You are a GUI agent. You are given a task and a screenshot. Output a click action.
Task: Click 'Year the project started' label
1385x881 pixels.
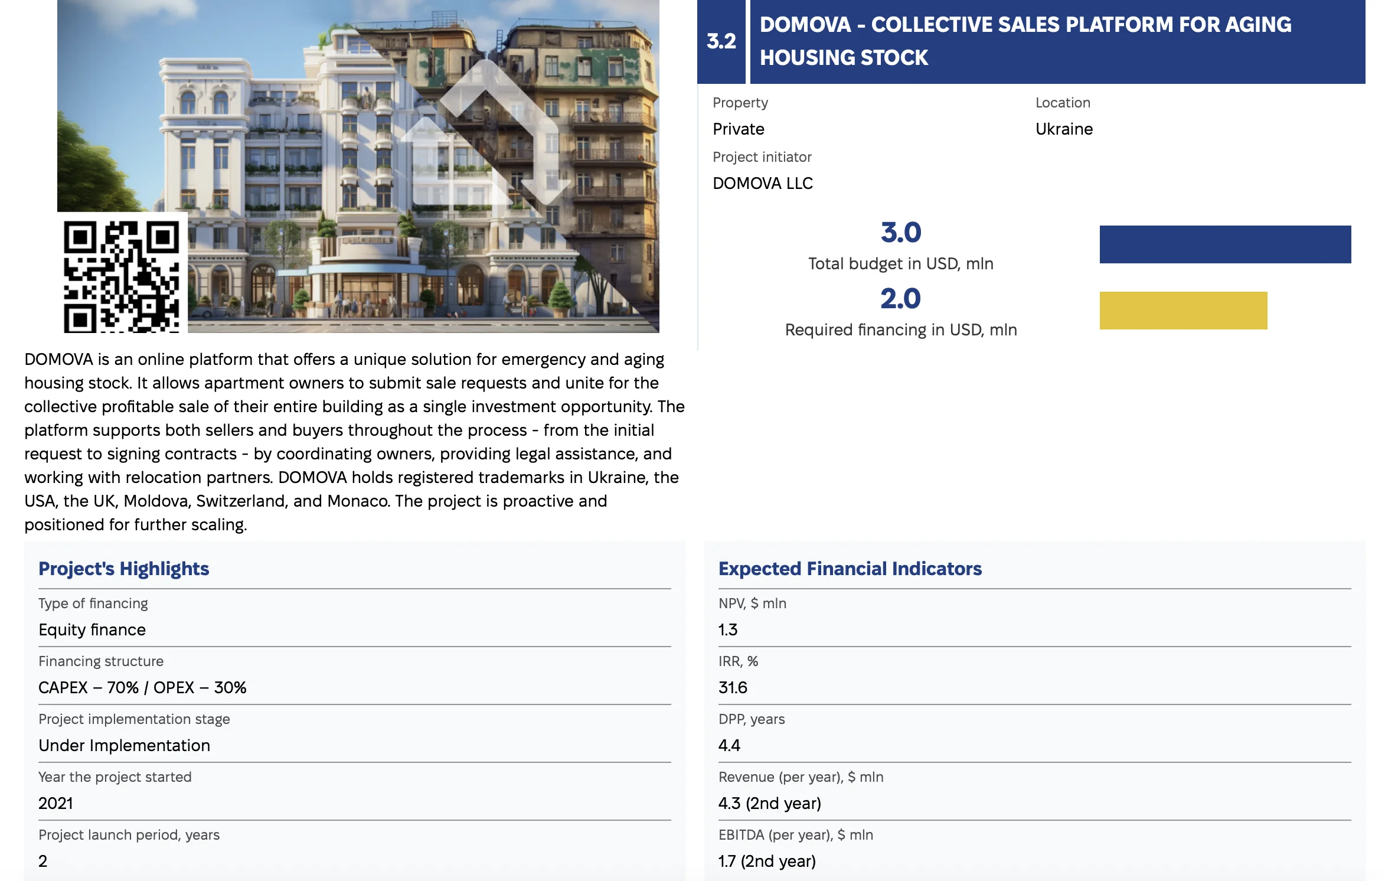pos(115,777)
